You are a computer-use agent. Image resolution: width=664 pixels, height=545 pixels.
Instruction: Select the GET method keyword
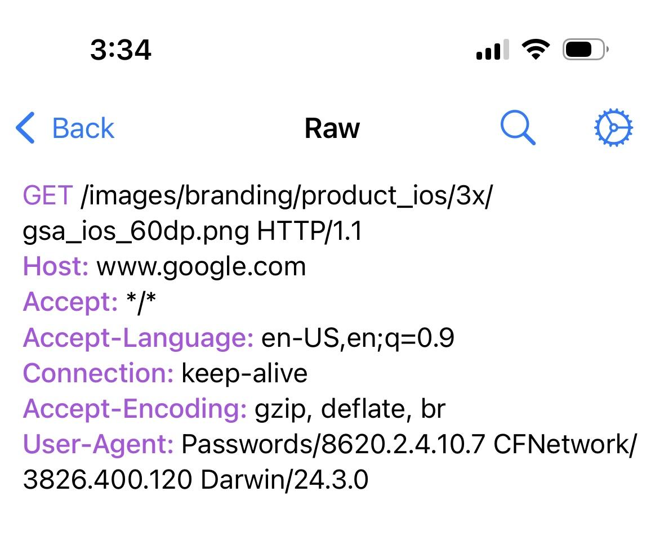(x=48, y=195)
